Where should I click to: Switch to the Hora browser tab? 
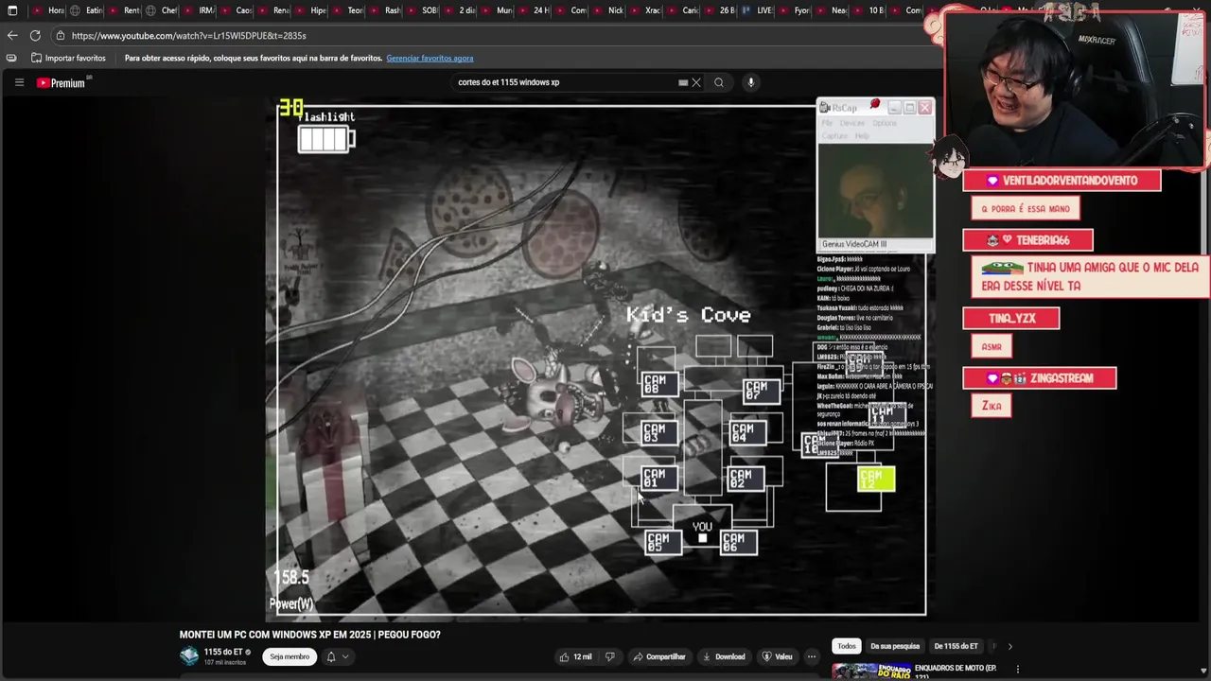[49, 10]
